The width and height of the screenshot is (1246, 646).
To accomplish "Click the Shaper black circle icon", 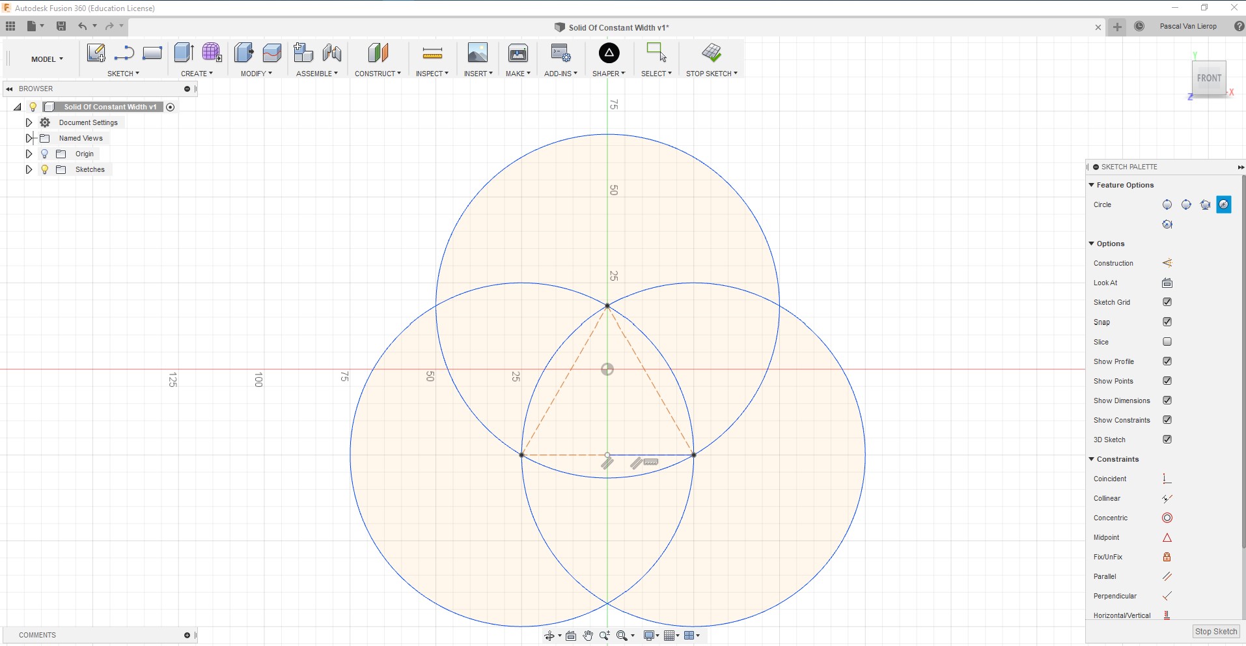I will (609, 53).
